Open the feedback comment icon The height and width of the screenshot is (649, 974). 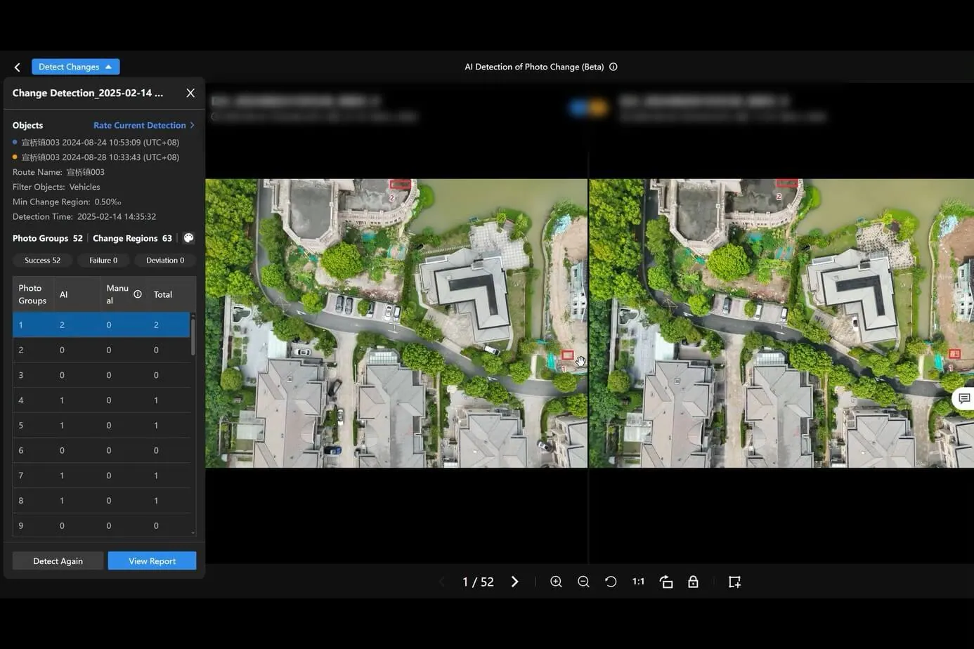click(x=964, y=398)
